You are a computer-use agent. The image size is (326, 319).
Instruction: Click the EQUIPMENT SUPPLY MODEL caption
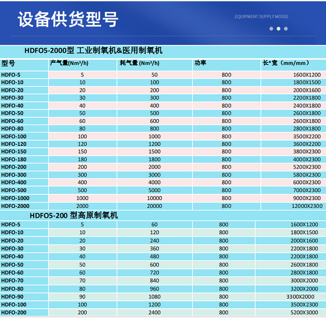coord(262,17)
